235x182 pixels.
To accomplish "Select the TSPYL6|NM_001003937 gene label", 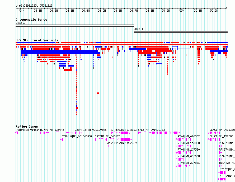I will 77,136.
